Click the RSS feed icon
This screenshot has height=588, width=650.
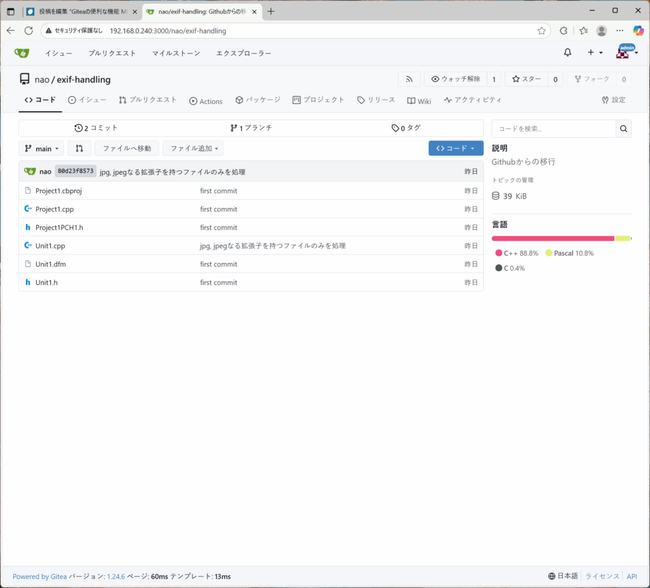point(409,79)
